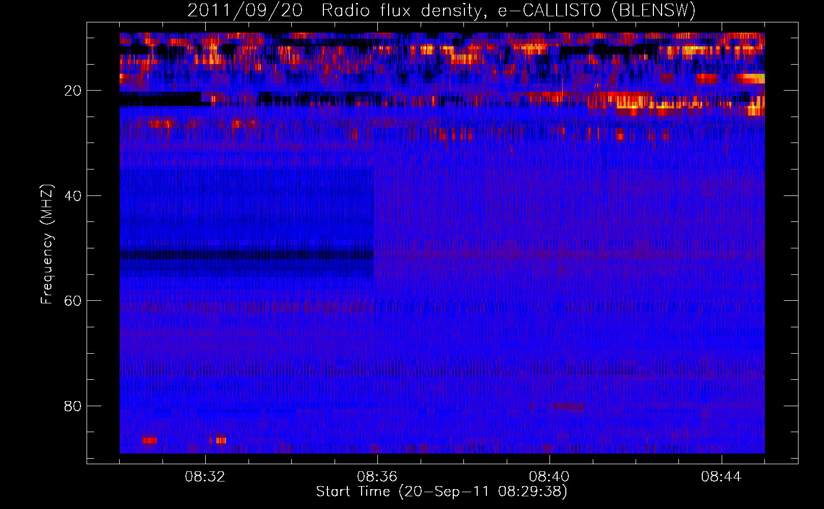This screenshot has width=824, height=509.
Task: Click the frequency tick label '20'
Action: click(73, 91)
